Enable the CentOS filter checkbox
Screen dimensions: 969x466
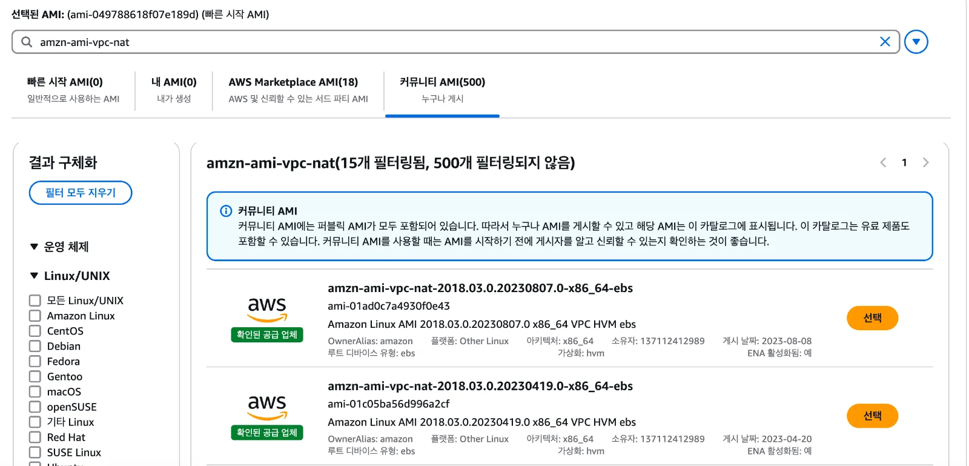35,331
